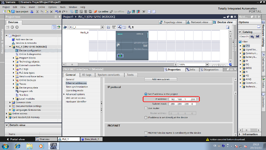Select 'Online & diagnostics' in project tree

pos(30,54)
